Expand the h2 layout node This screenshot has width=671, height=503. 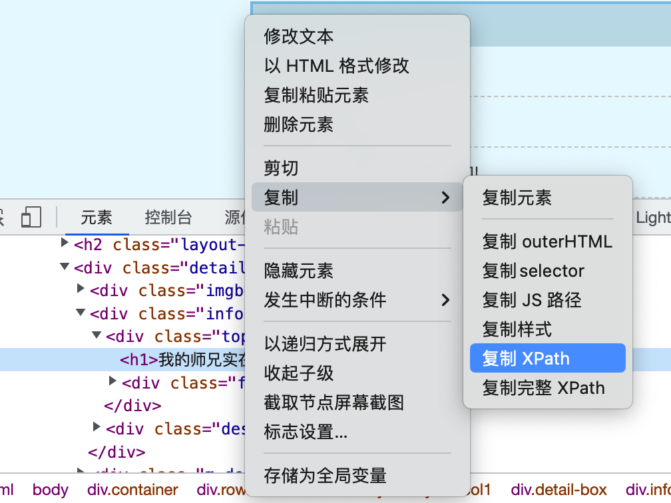(65, 242)
